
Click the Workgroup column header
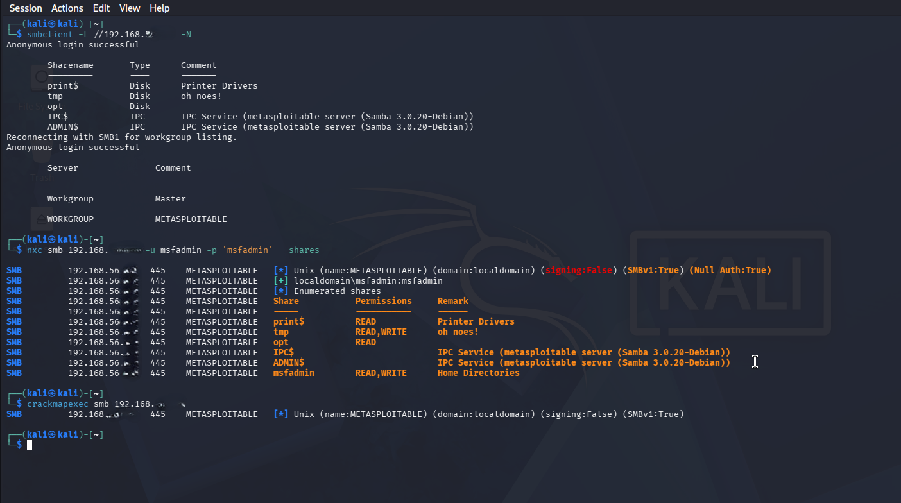click(x=71, y=199)
